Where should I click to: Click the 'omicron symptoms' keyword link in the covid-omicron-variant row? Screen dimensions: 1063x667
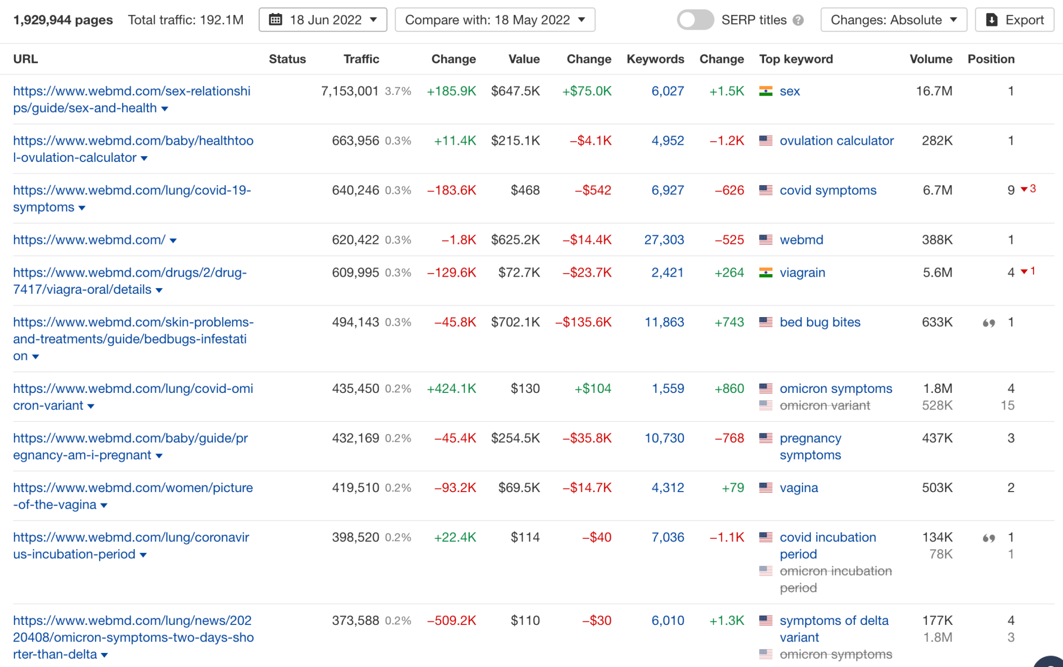(836, 388)
